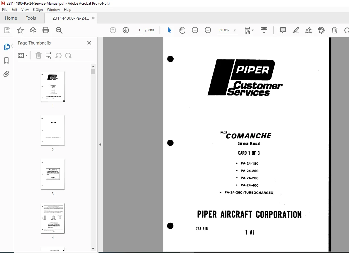
Task: Click the read mode keyboard icon
Action: (264, 30)
